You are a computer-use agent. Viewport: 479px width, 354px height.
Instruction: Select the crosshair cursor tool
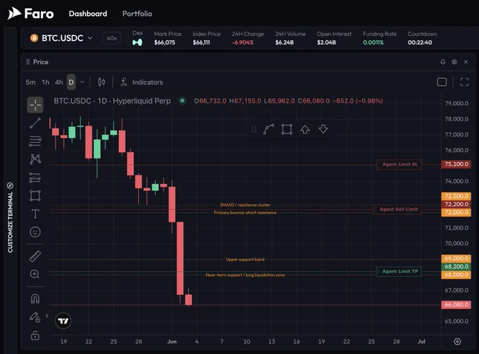pyautogui.click(x=35, y=105)
